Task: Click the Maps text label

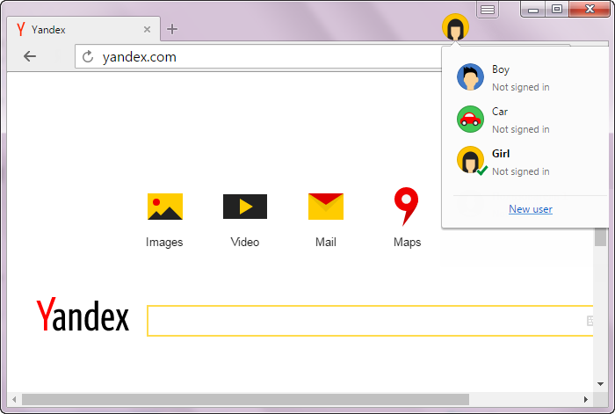Action: pos(407,242)
